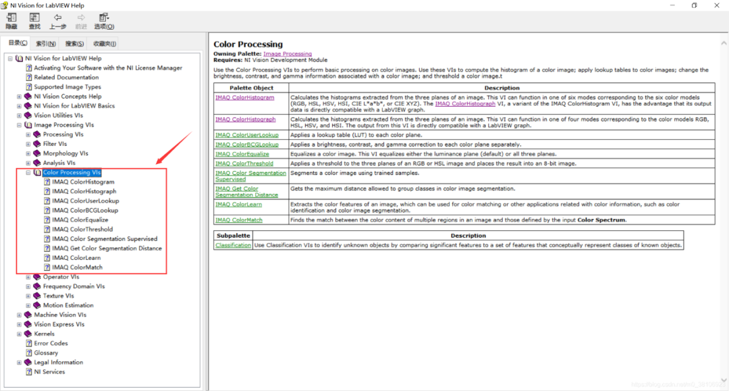Screen dimensions: 729x391
Task: Click the help page icon of IMAQ ColorHistogram
Action: tap(47, 182)
